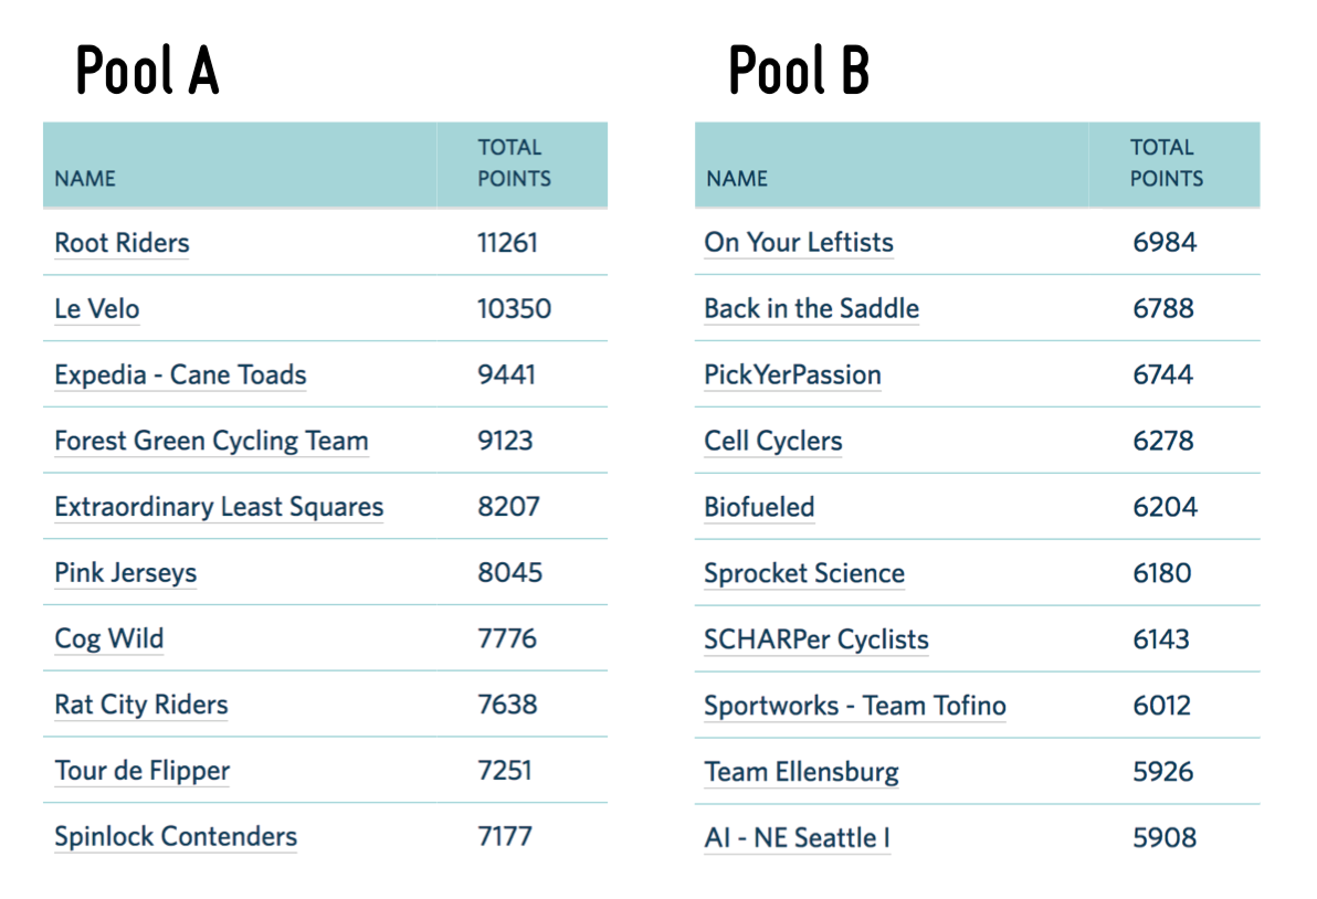The width and height of the screenshot is (1317, 899).
Task: Open Tour de Flipper team page
Action: [x=142, y=771]
